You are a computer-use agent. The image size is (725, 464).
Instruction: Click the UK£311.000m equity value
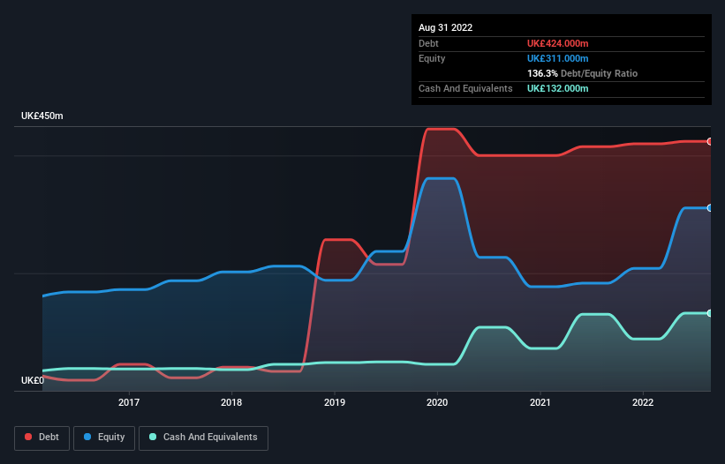tap(557, 58)
